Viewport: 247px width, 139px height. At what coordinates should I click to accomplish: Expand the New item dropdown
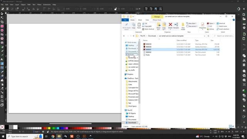[x=191, y=23]
